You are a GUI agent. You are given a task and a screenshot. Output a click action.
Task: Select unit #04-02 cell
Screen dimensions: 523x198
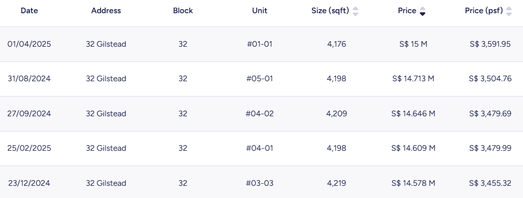(x=259, y=114)
